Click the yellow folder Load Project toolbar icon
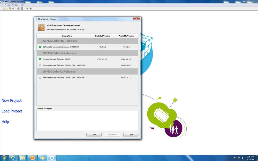Screen dimensions: 258x161 click(6, 9)
